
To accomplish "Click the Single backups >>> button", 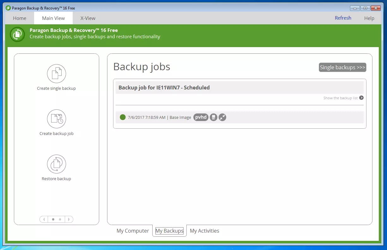I will 342,67.
